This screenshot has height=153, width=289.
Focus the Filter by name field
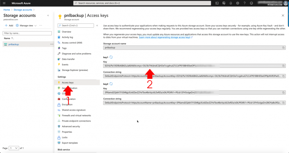(27, 33)
